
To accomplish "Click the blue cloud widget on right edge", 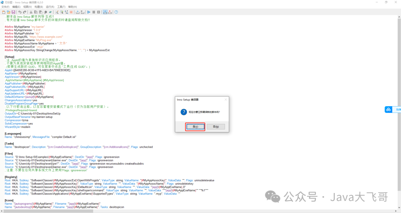I will [388, 109].
